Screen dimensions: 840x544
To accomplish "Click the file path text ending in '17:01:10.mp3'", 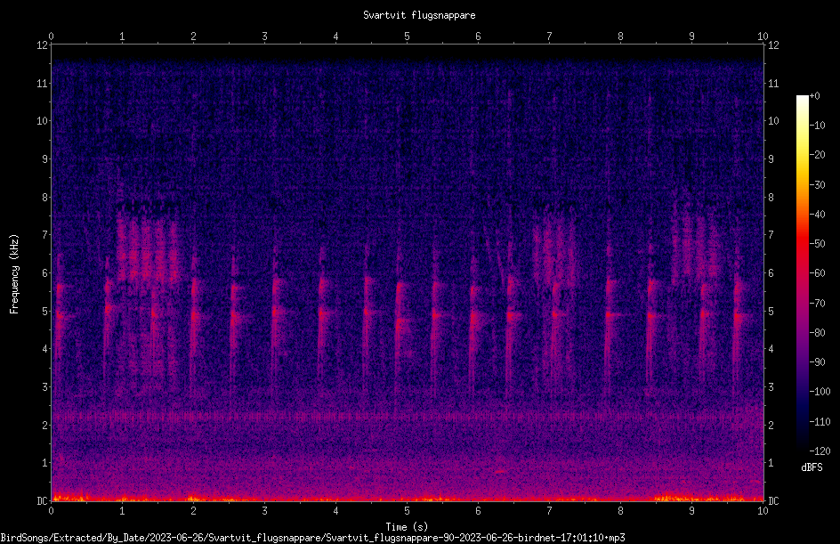I will point(313,538).
